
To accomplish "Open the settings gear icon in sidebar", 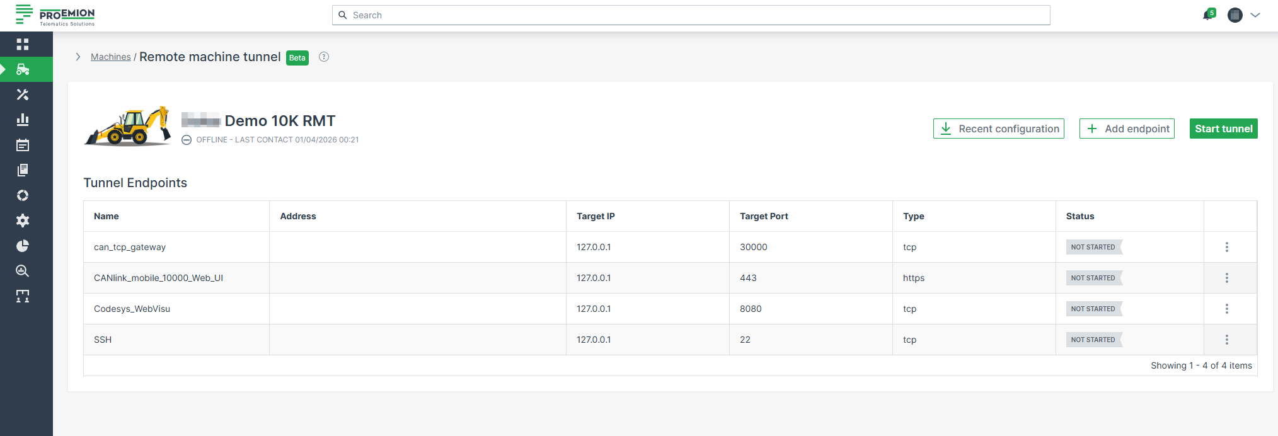I will tap(23, 221).
